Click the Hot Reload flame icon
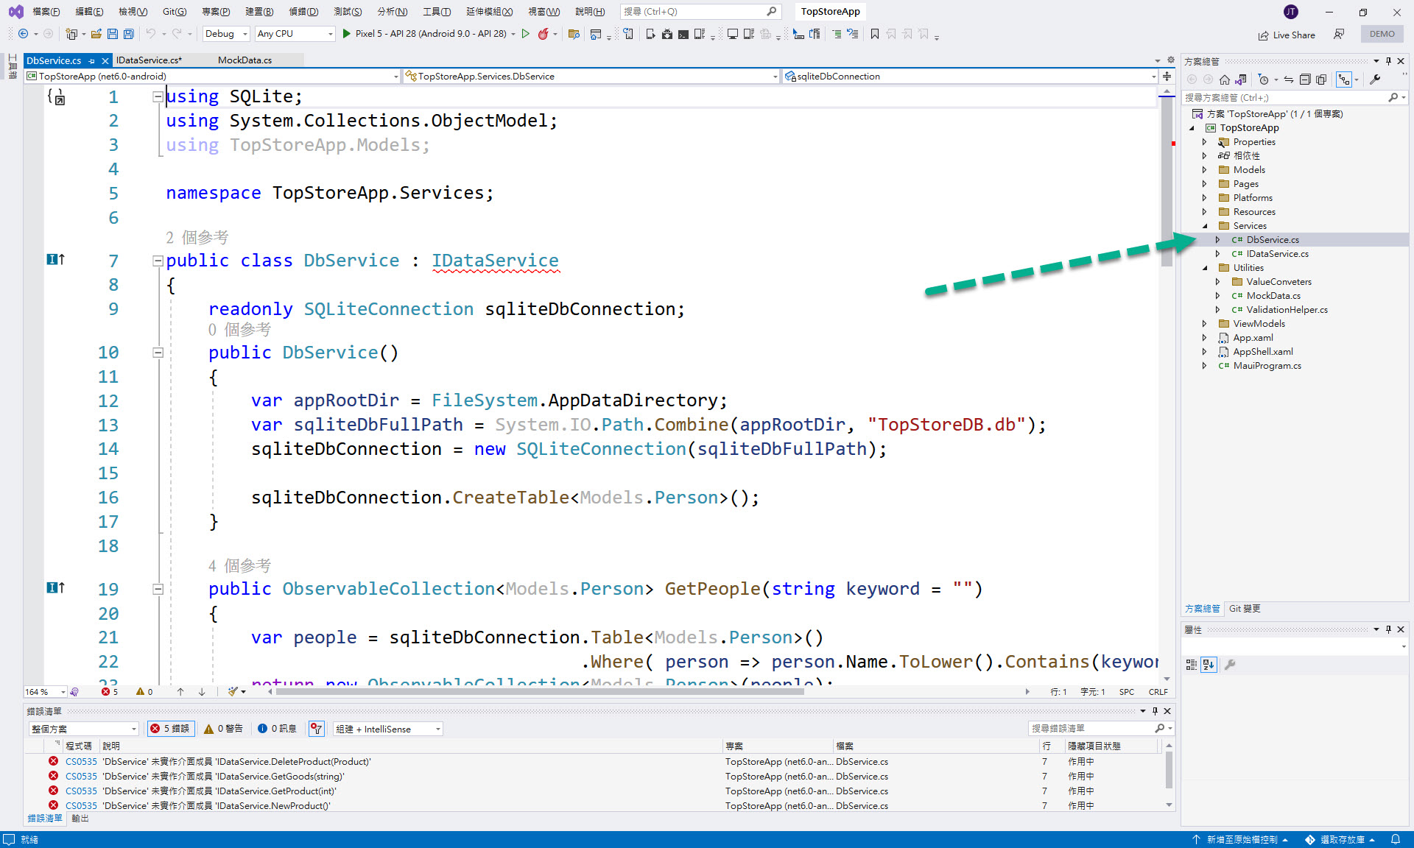This screenshot has width=1414, height=848. tap(543, 34)
